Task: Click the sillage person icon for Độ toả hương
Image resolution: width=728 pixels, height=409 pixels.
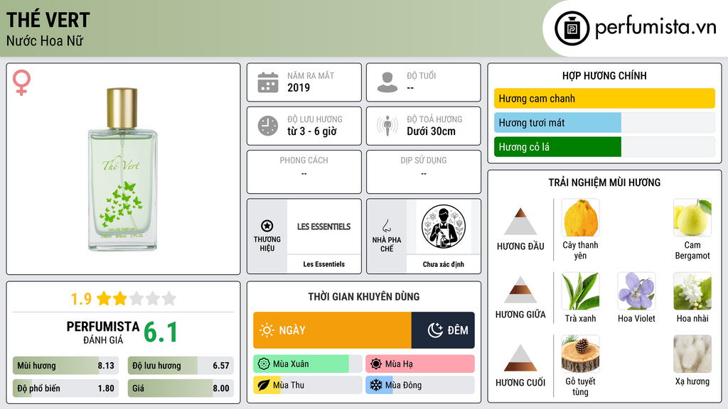Action: [387, 126]
